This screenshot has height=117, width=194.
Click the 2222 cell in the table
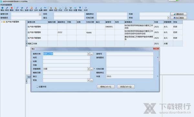coord(62,32)
